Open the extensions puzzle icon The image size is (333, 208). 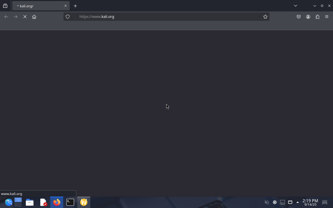pyautogui.click(x=317, y=17)
